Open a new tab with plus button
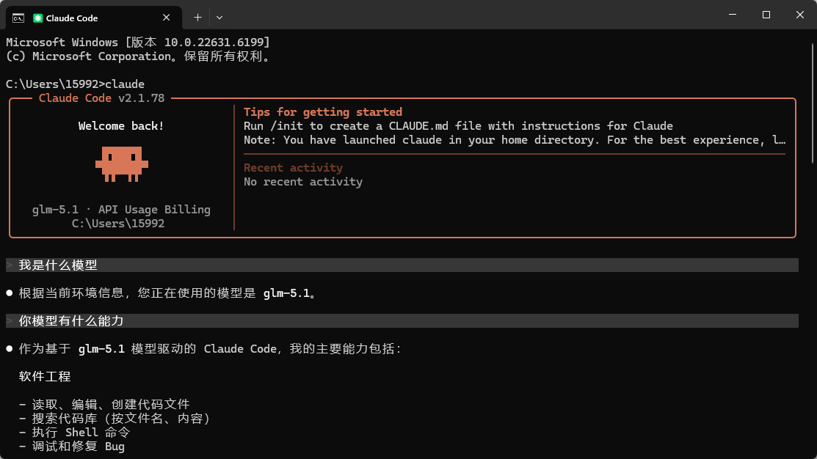The width and height of the screenshot is (817, 459). click(197, 18)
